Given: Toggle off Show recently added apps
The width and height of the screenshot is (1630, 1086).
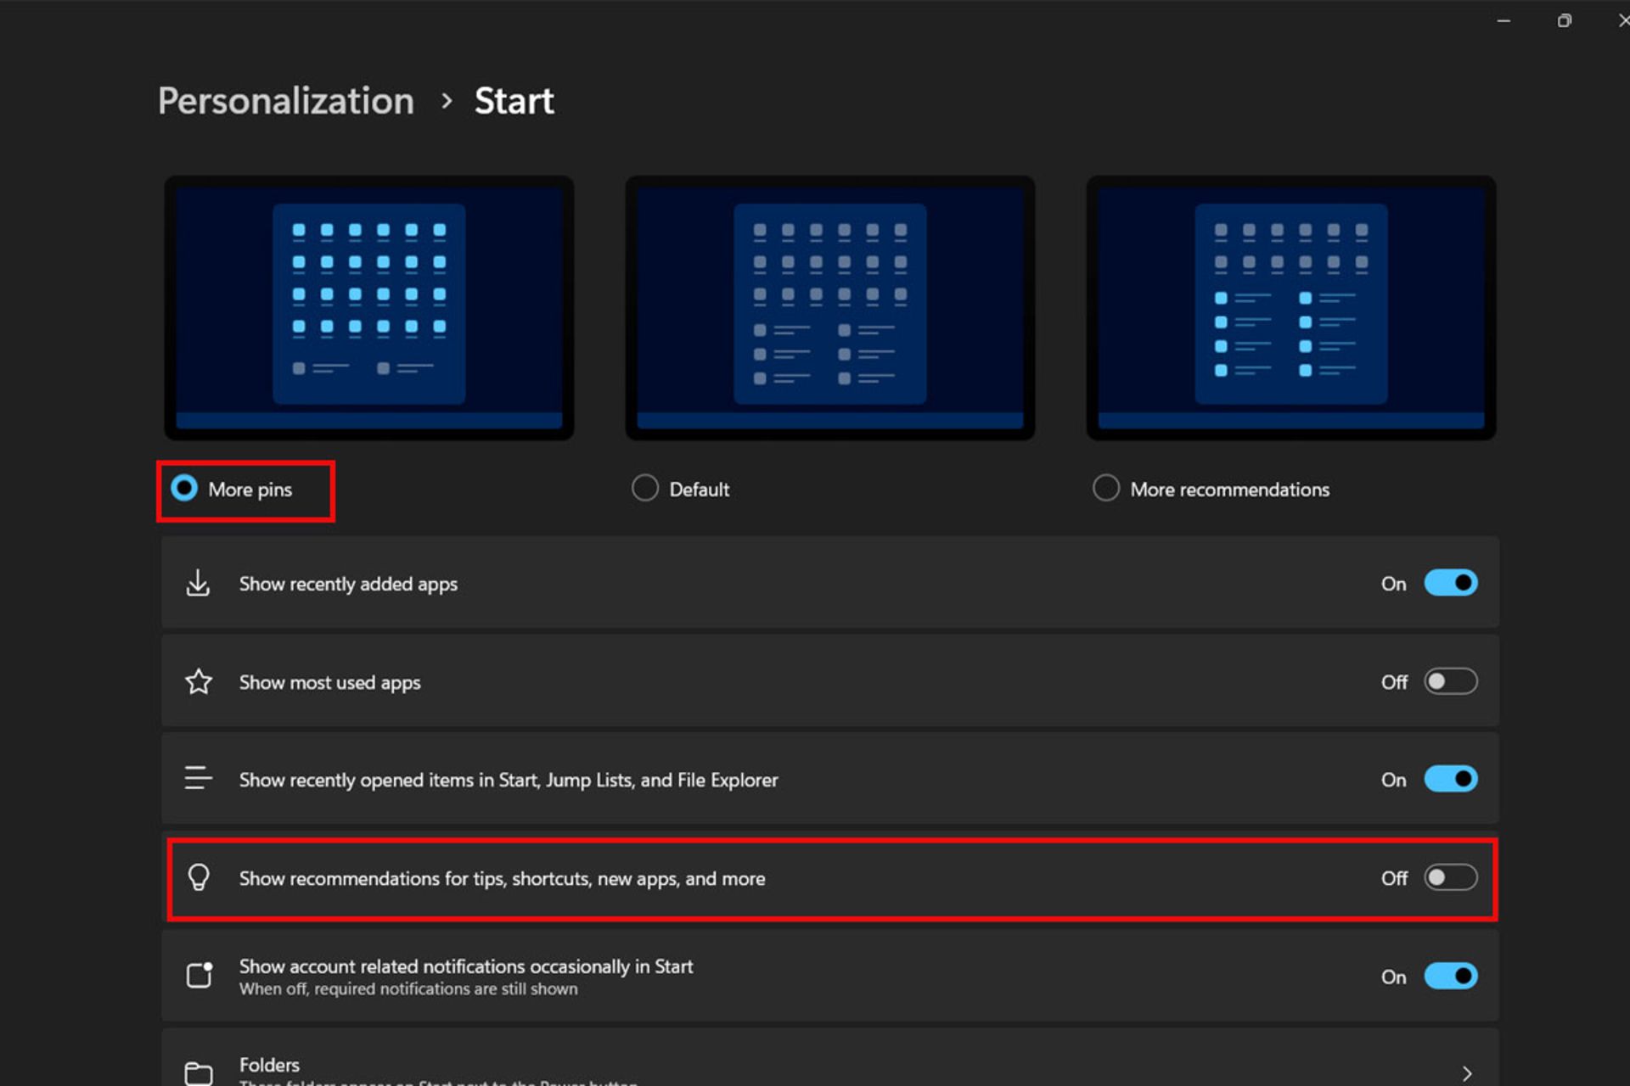Looking at the screenshot, I should point(1450,583).
